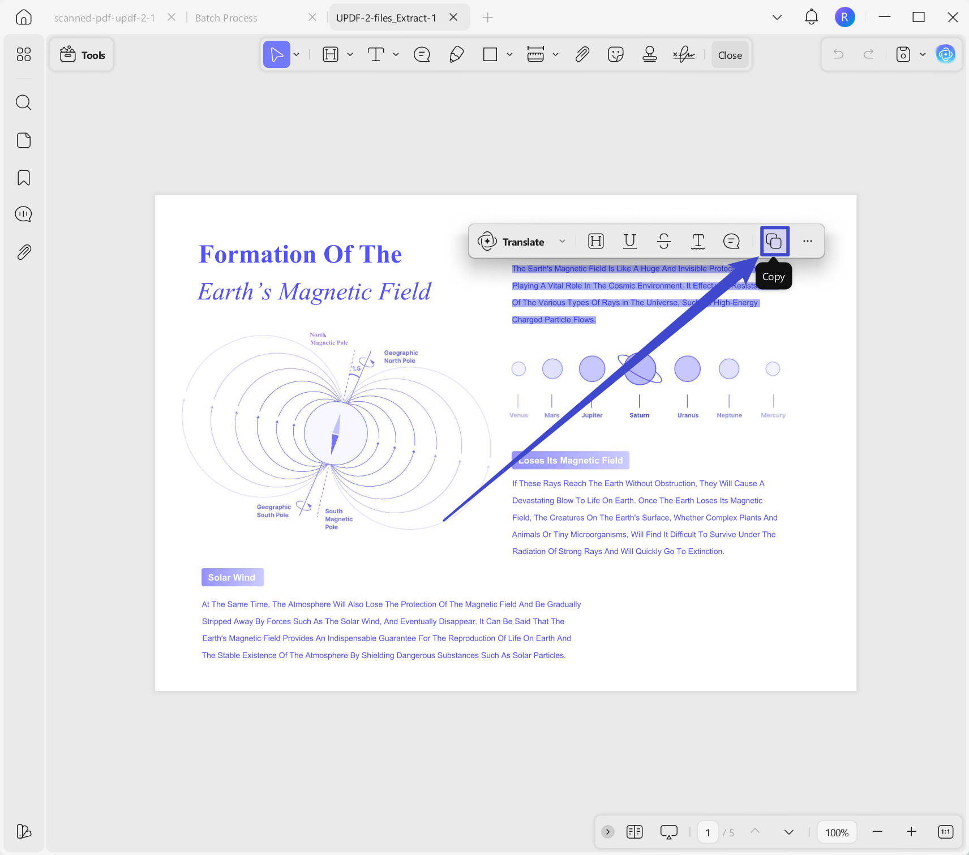Select the Attach file paperclip tool in toolbar
Image resolution: width=969 pixels, height=855 pixels.
(582, 55)
